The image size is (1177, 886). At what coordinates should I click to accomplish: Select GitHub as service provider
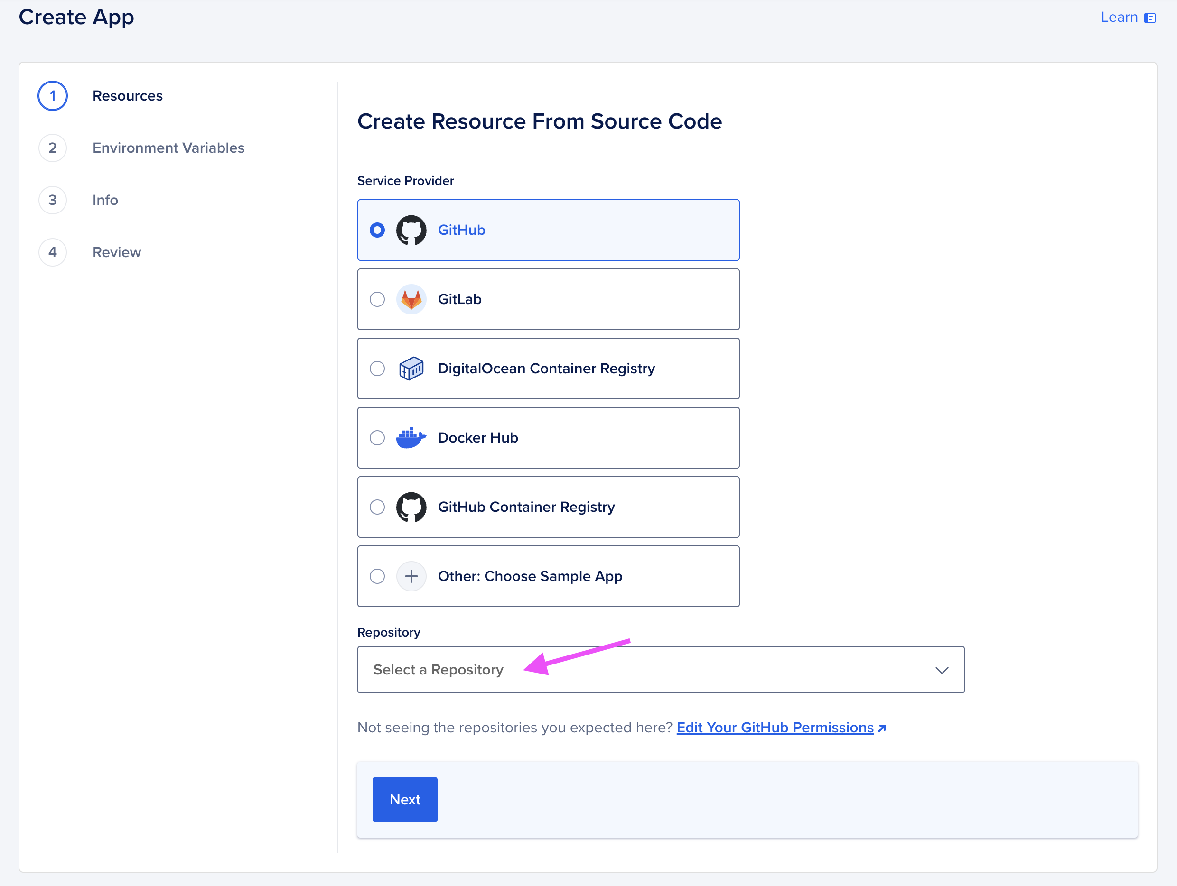click(x=377, y=230)
